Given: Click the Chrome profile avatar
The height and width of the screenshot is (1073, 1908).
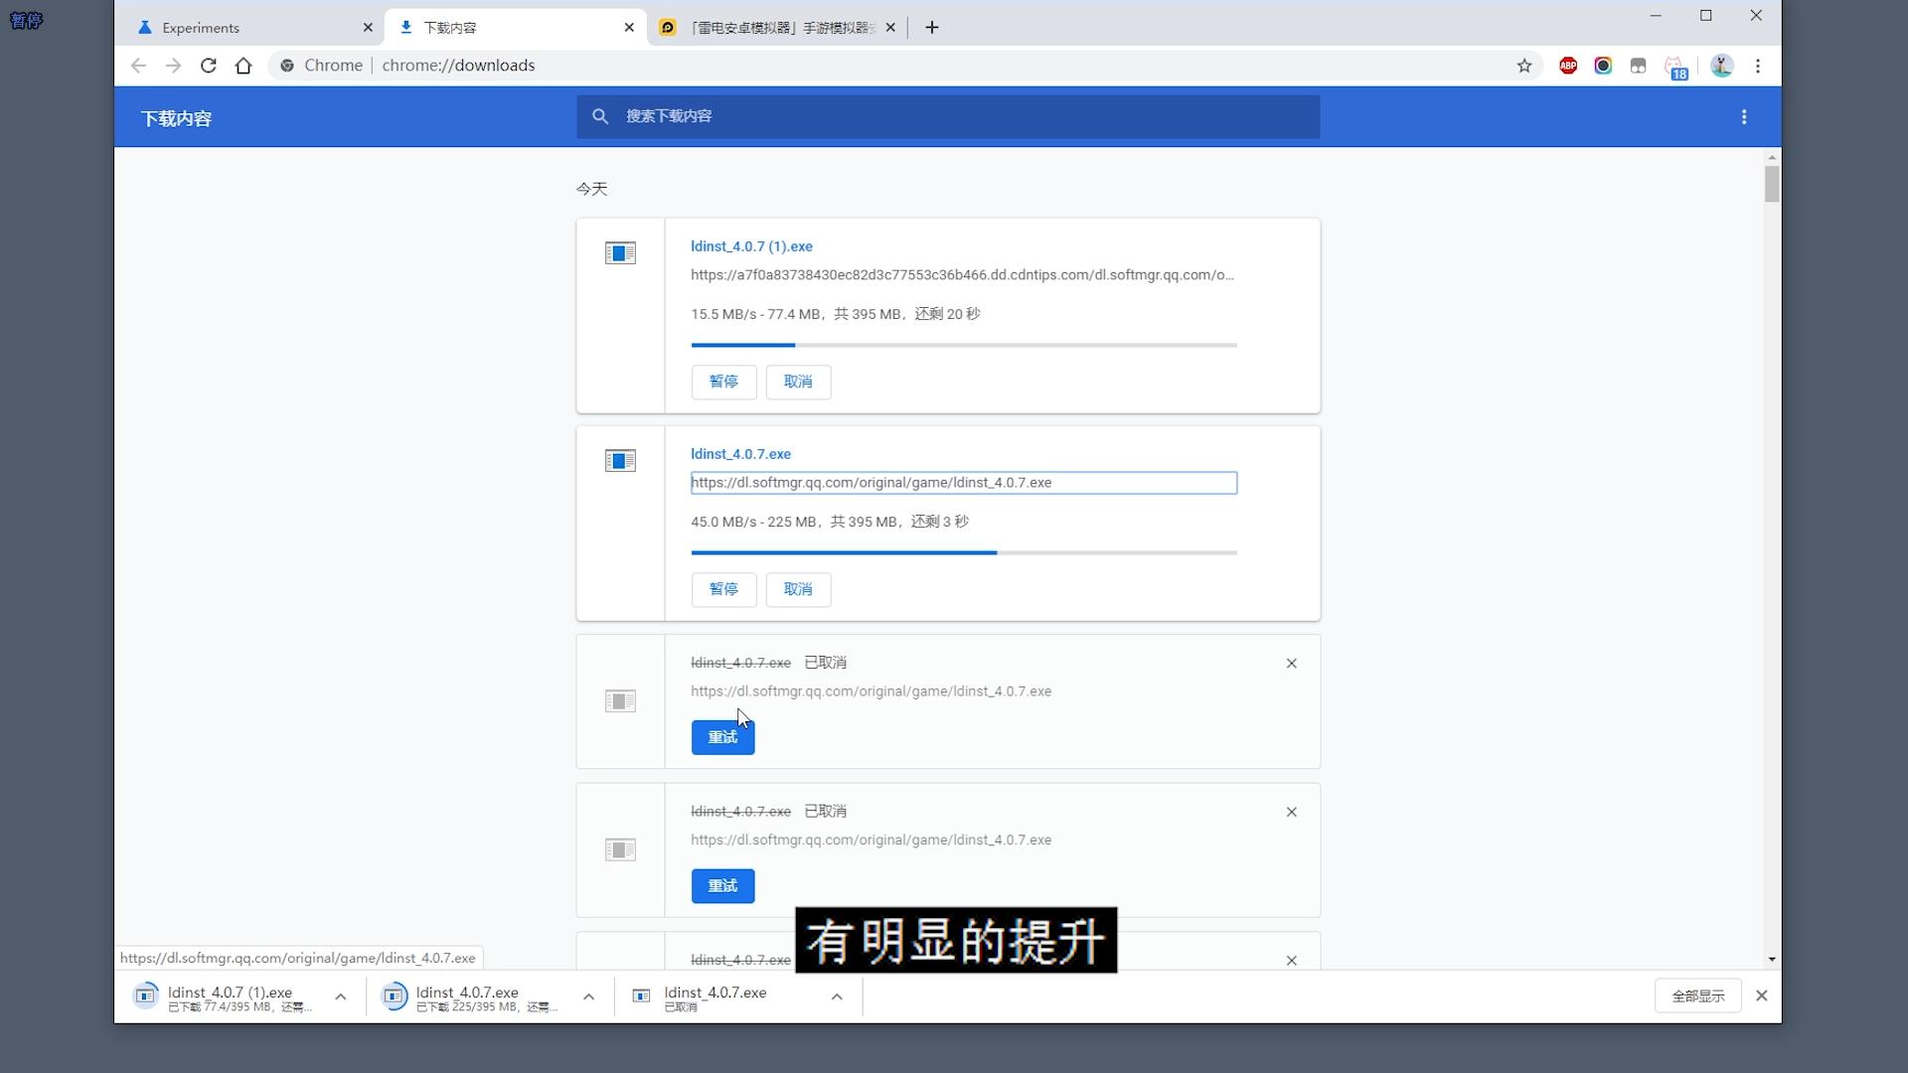Looking at the screenshot, I should pyautogui.click(x=1722, y=66).
